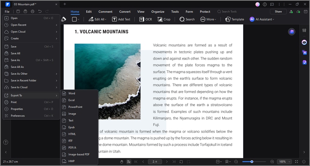Click the floating purple folder button
Viewport: 310px width, 166px height.
coord(291,32)
